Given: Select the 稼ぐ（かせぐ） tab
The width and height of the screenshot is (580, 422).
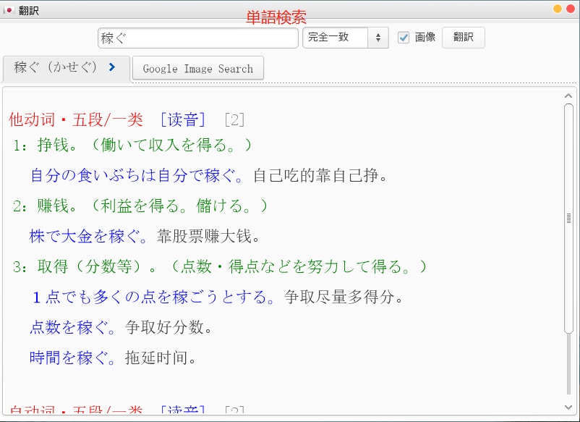Looking at the screenshot, I should [67, 68].
